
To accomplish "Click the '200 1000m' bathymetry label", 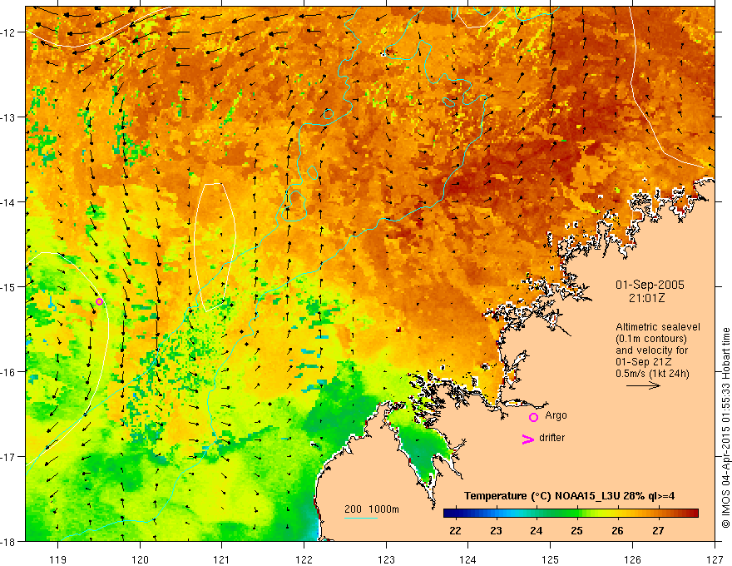I will pos(372,509).
